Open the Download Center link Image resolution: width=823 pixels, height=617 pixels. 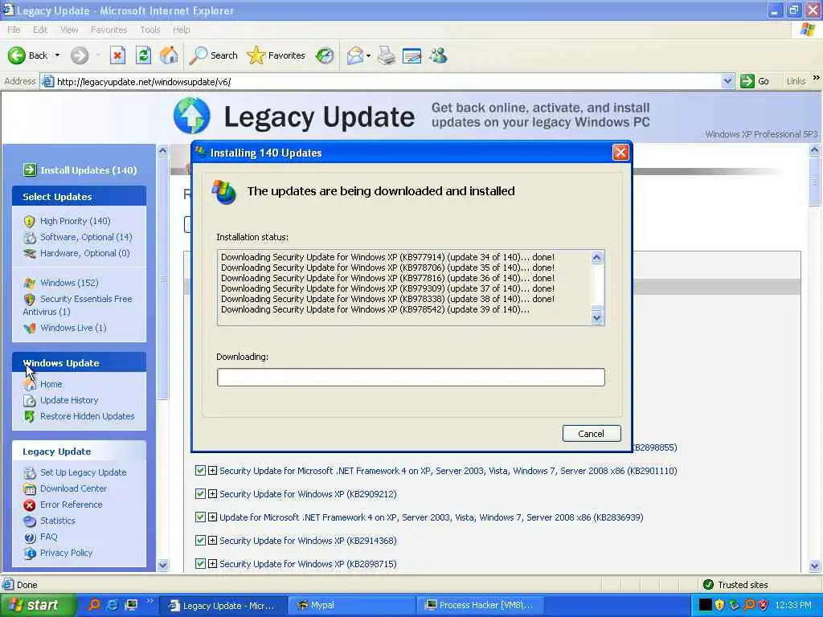73,488
